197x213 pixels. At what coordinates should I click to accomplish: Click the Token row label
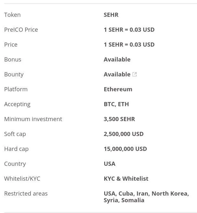pyautogui.click(x=12, y=15)
